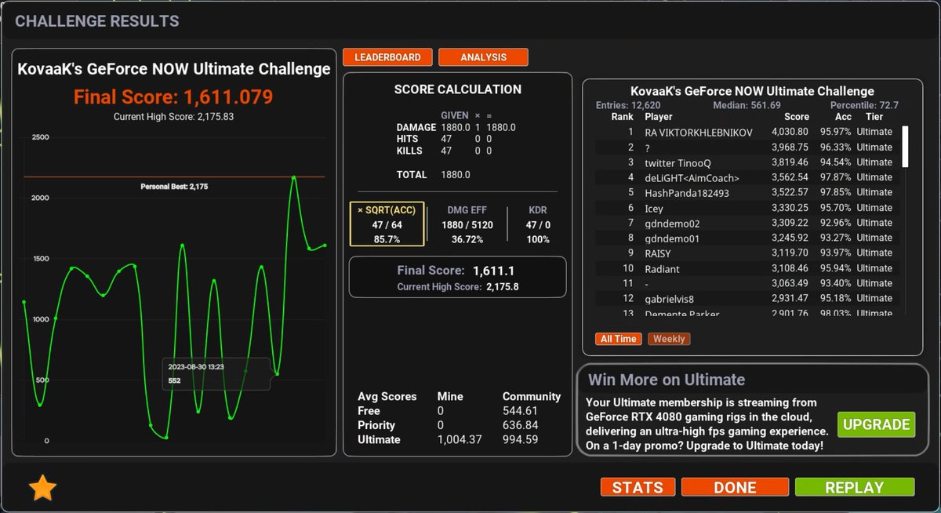Open the ANALYSIS tab

483,57
